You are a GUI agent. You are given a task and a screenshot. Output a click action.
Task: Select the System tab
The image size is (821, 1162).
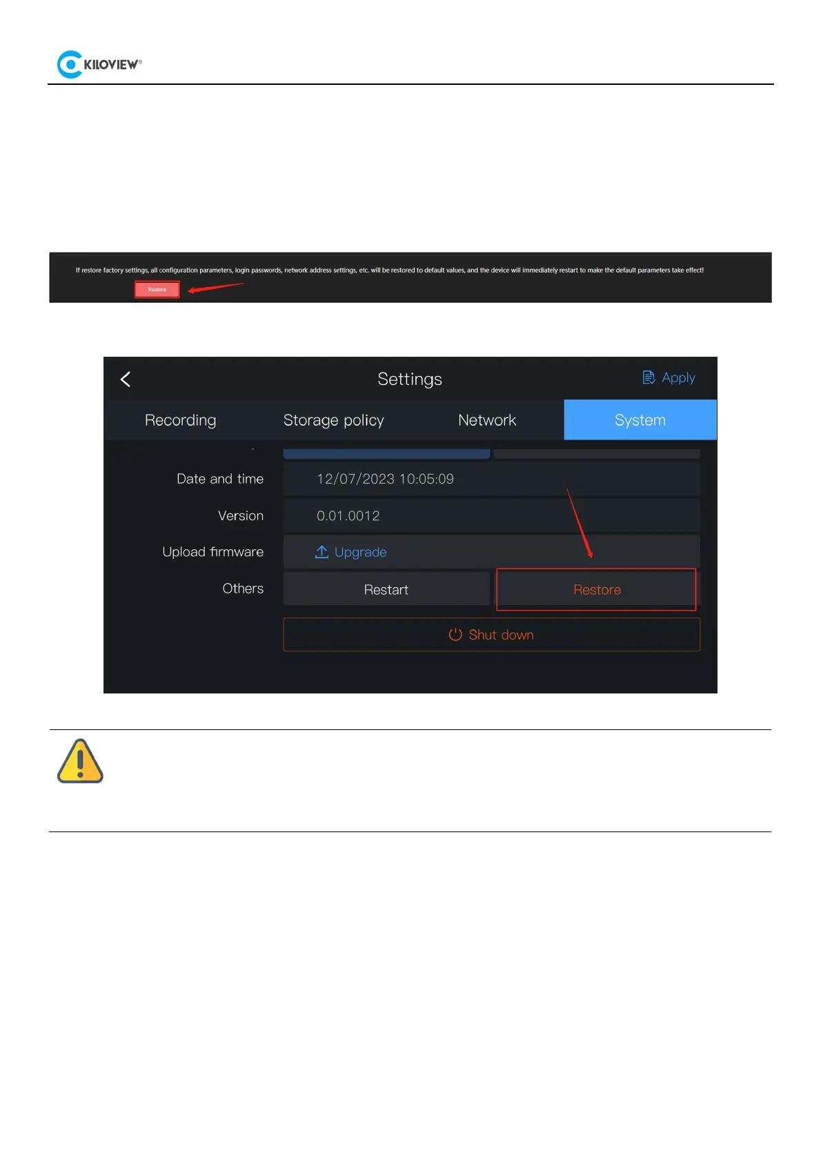[x=640, y=420]
